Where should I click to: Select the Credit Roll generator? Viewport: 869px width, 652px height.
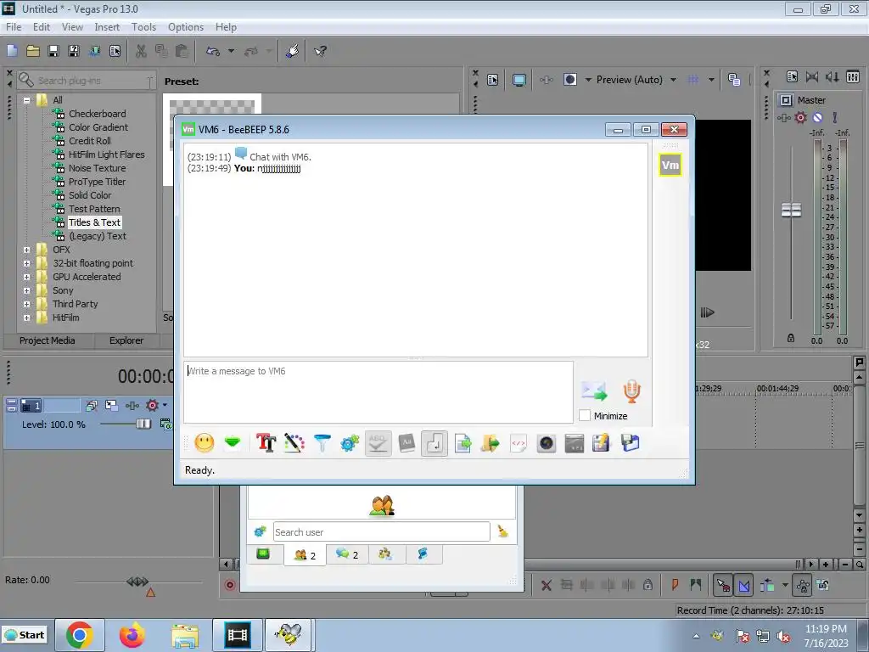coord(89,141)
